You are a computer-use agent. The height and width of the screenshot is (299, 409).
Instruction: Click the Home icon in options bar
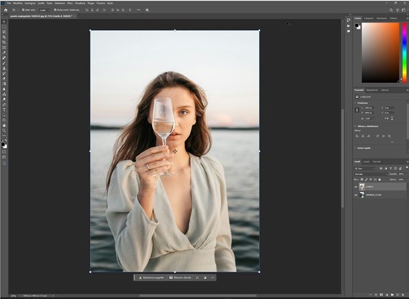[x=6, y=10]
